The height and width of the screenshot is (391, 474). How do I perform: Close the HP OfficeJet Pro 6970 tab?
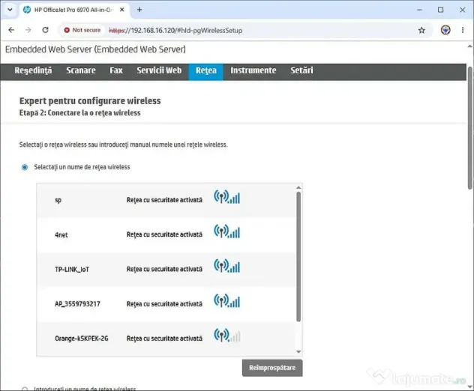pos(121,10)
